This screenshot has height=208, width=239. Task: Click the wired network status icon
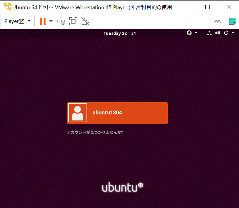pyautogui.click(x=209, y=33)
